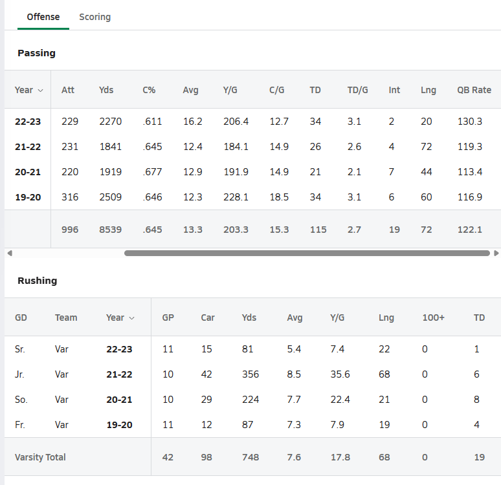Open the 22-23 season link in Passing
This screenshot has width=501, height=485.
pos(28,122)
